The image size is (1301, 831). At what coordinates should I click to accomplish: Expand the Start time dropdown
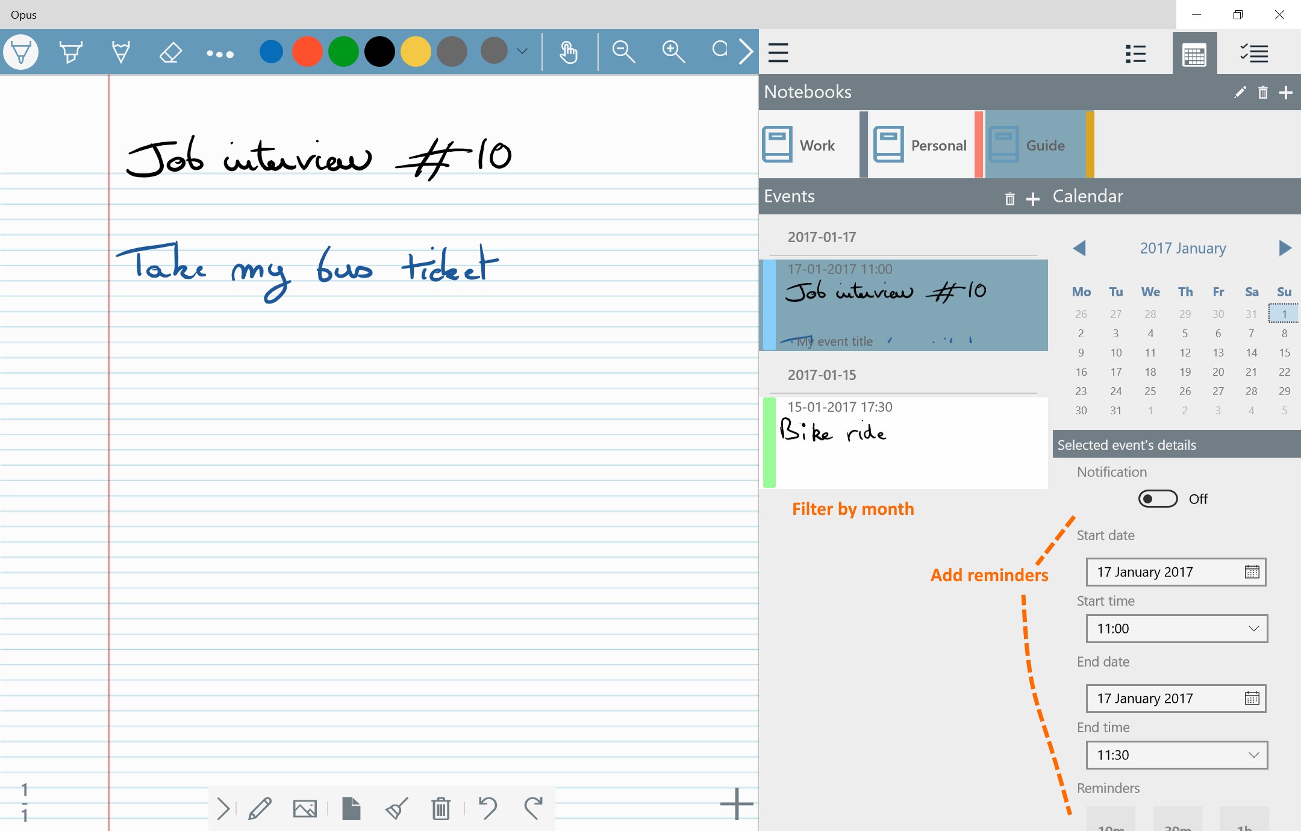[x=1176, y=629]
